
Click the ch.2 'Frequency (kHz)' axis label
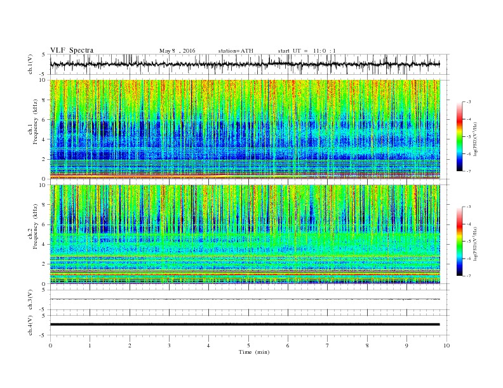[36, 227]
